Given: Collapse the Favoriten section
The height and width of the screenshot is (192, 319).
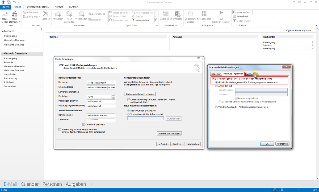Looking at the screenshot, I should click(x=2, y=31).
